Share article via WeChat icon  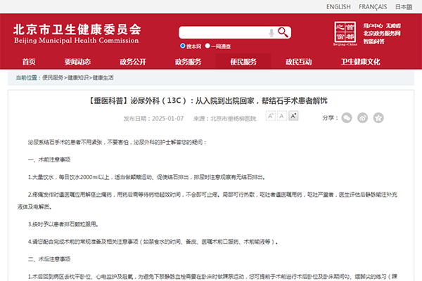pyautogui.click(x=347, y=119)
